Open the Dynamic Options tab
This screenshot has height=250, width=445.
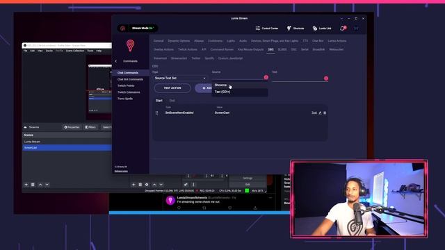click(179, 41)
